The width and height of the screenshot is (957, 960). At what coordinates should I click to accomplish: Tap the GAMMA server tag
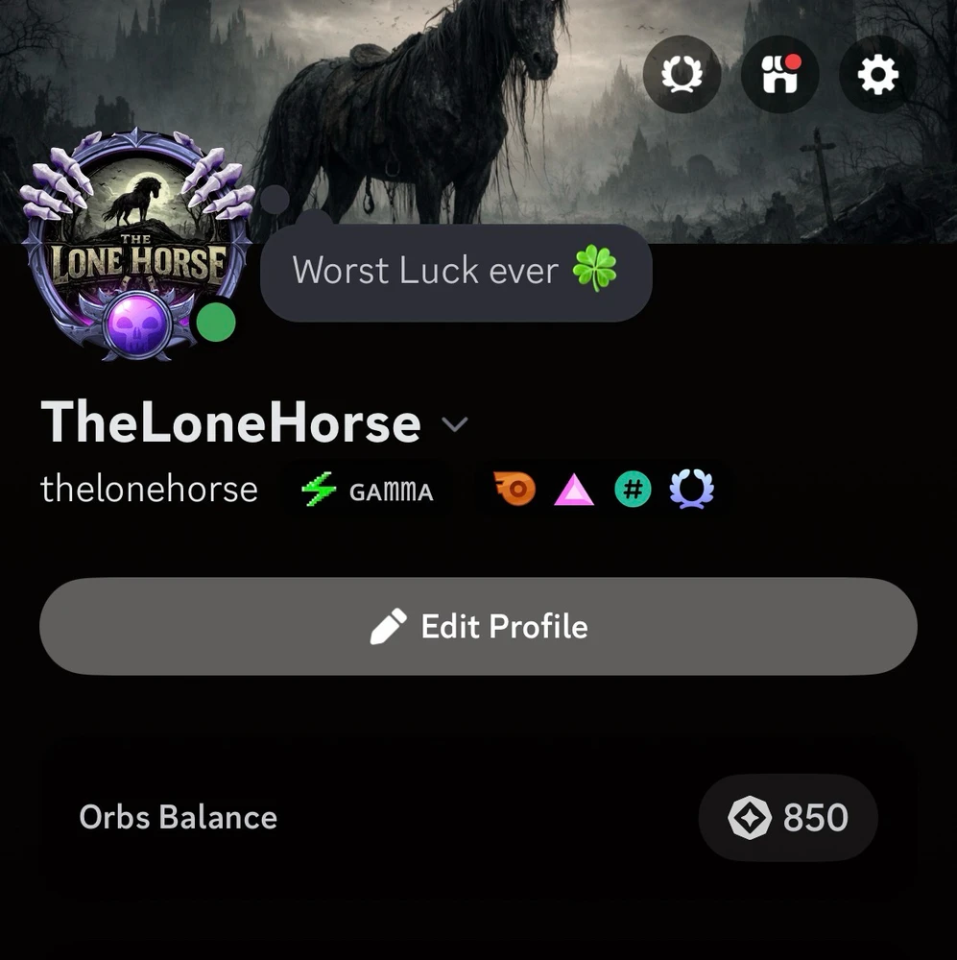click(368, 491)
